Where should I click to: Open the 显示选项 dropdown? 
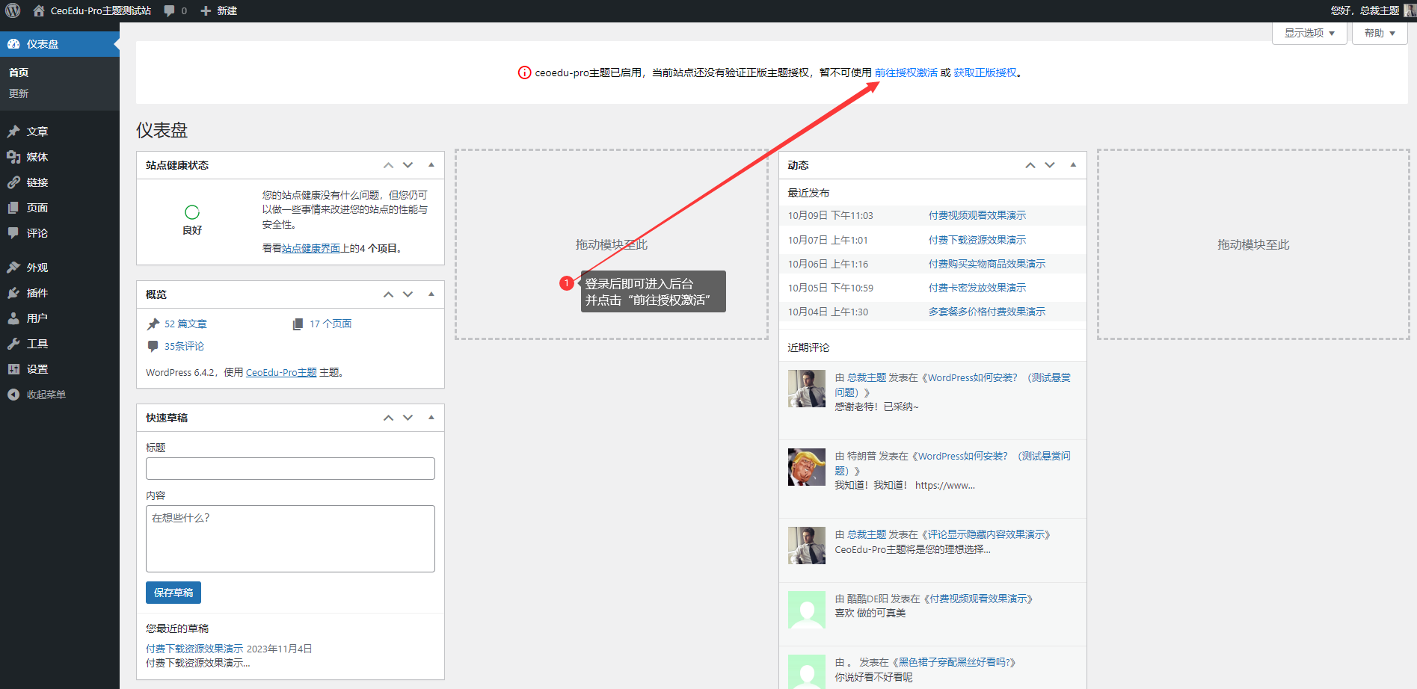(1309, 33)
